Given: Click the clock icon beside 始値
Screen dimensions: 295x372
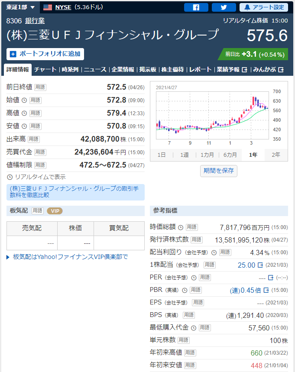Looking at the screenshot, I should (24, 100).
